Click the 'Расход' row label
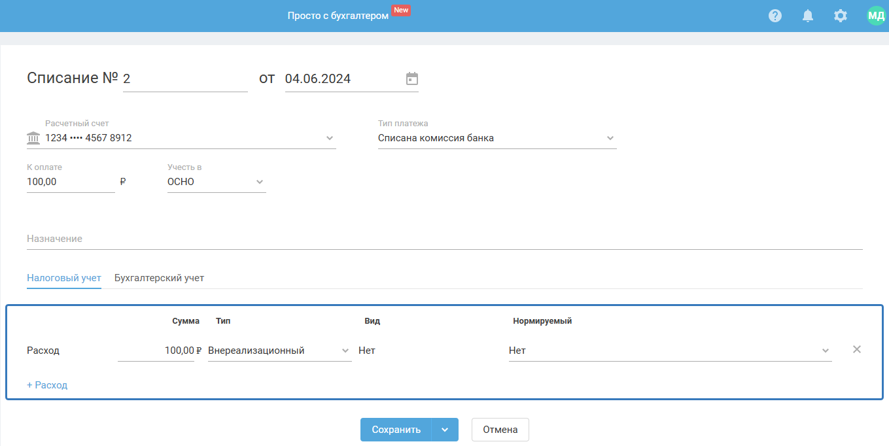The height and width of the screenshot is (446, 889). pos(43,351)
